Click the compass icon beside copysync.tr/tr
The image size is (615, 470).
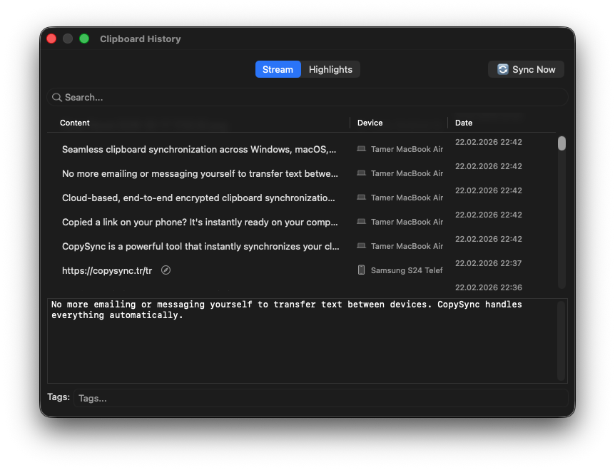click(x=166, y=270)
